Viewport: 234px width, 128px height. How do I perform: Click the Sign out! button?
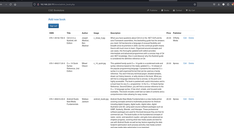coord(53,26)
